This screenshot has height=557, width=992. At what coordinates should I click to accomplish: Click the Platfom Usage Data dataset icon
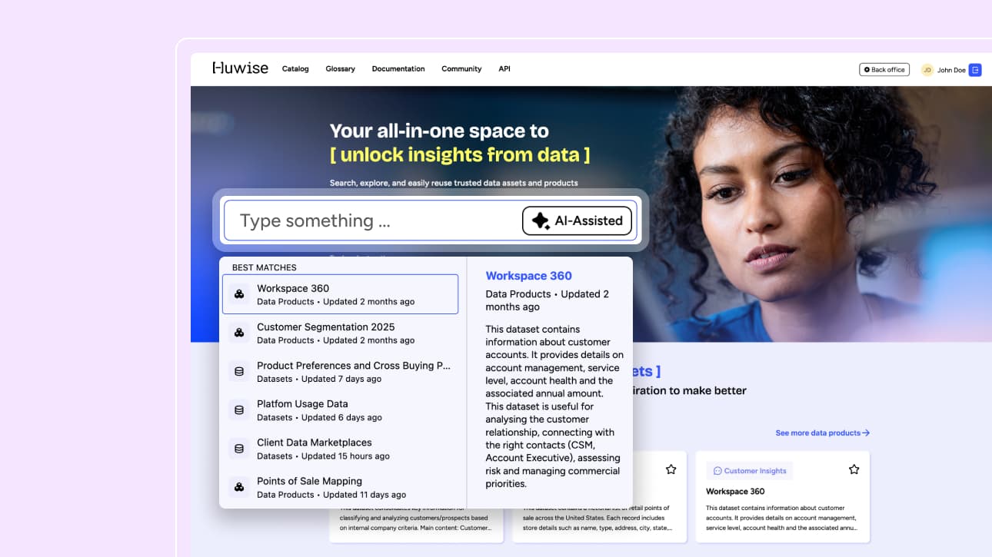[239, 410]
